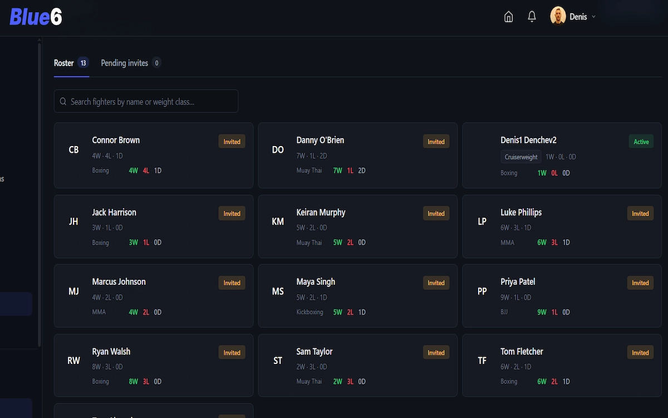Screen dimensions: 668x418
Task: Open Luke Phillips fighter card
Action: point(562,226)
